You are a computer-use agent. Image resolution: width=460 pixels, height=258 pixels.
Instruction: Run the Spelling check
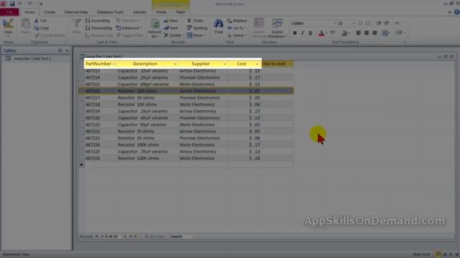click(197, 28)
